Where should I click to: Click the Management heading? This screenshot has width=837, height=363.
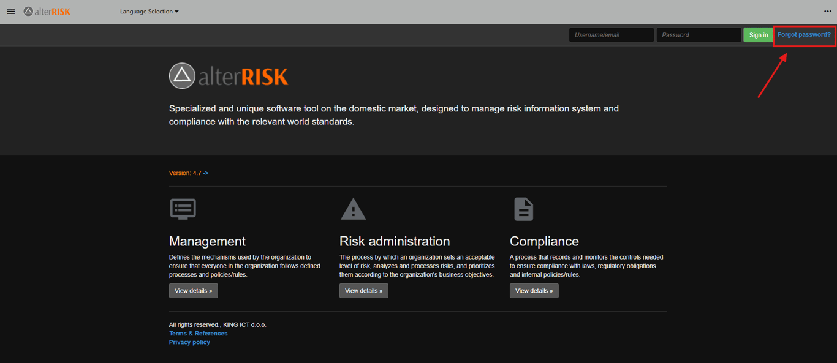click(207, 241)
